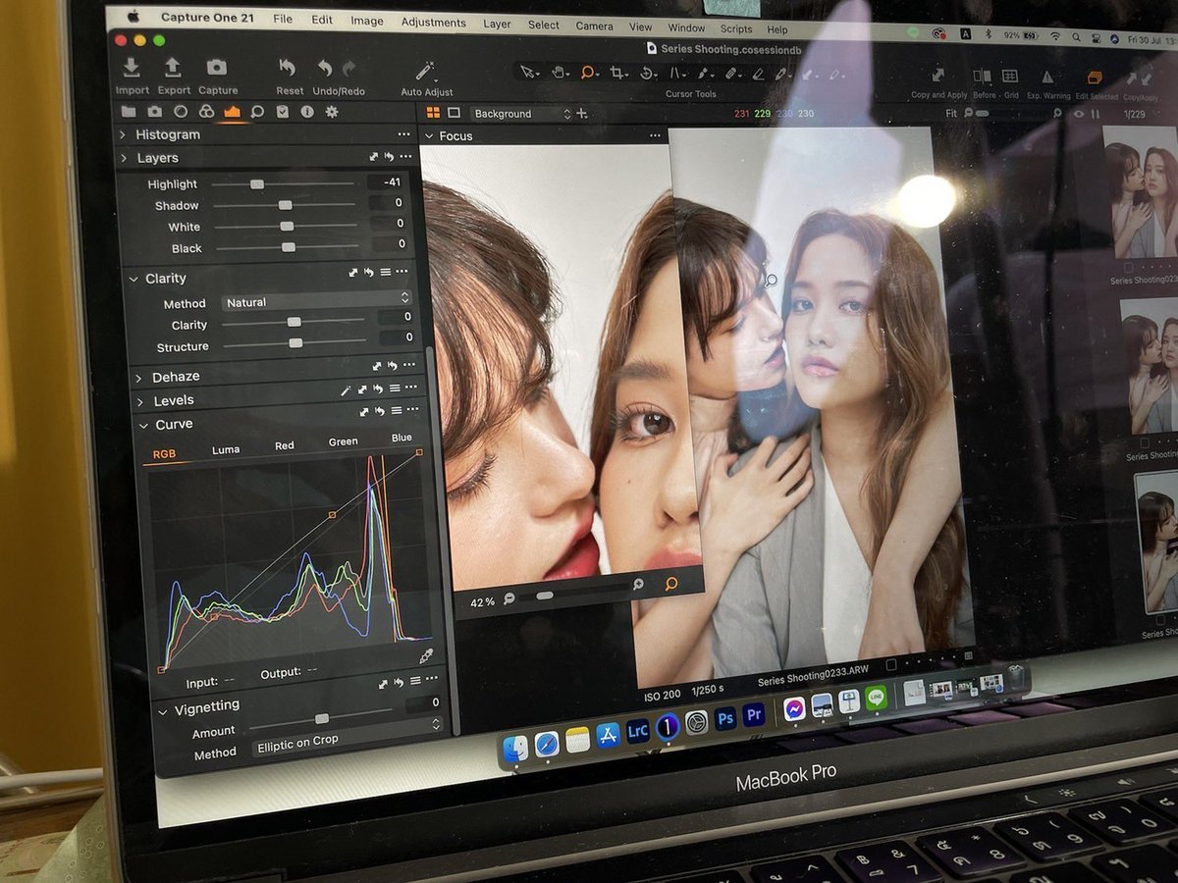Select the Crop cursor tool
1178x883 pixels.
tap(617, 73)
